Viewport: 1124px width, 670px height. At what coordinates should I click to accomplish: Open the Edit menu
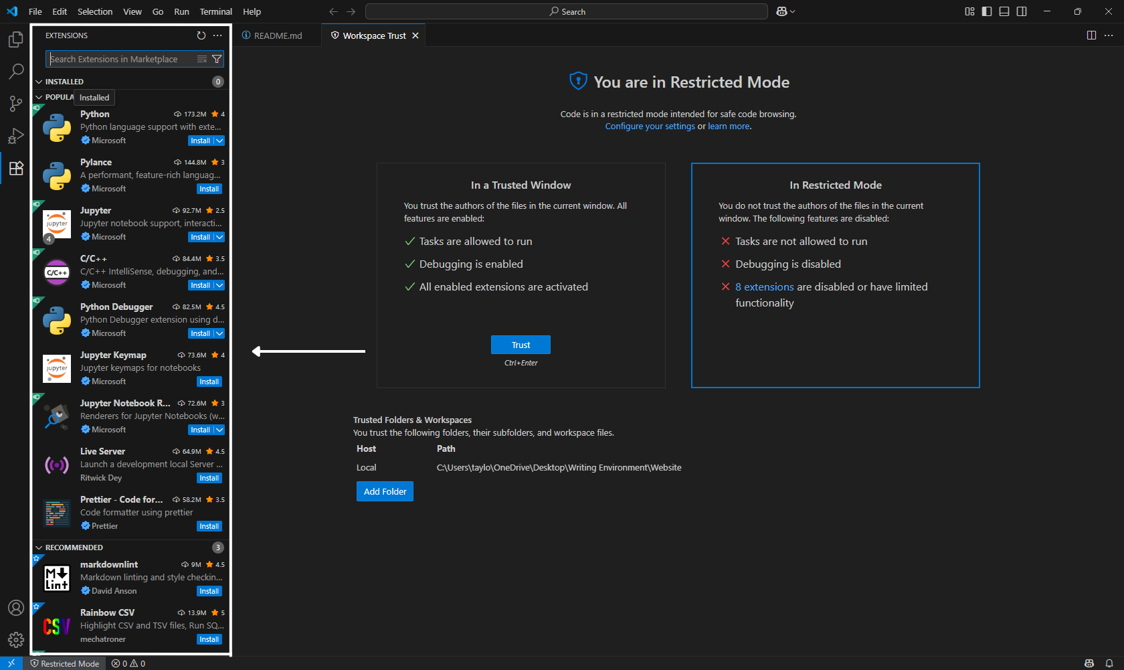coord(60,11)
